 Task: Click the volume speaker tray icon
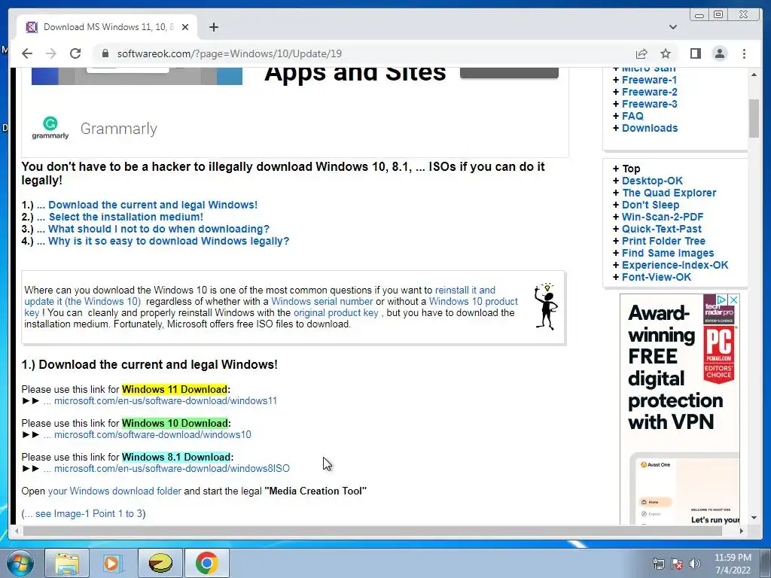pos(695,564)
